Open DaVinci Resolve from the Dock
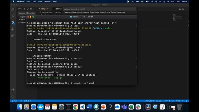 (x=148, y=107)
